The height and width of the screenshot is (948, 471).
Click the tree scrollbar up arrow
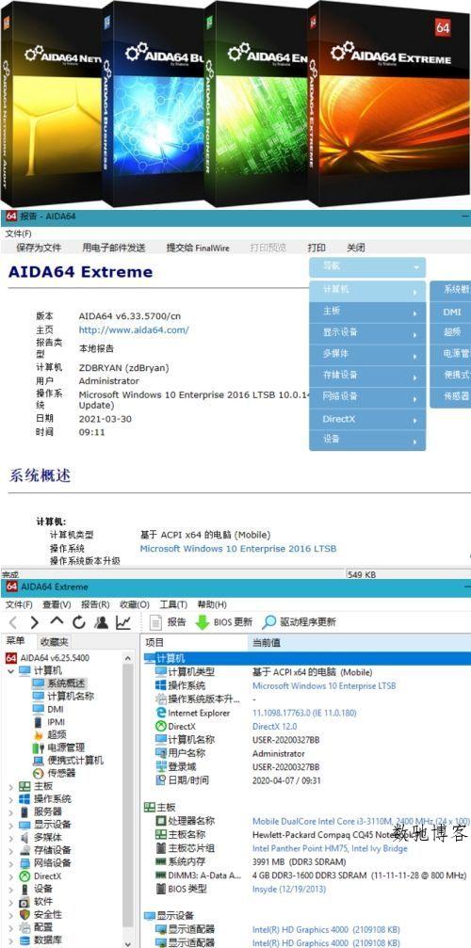click(128, 658)
